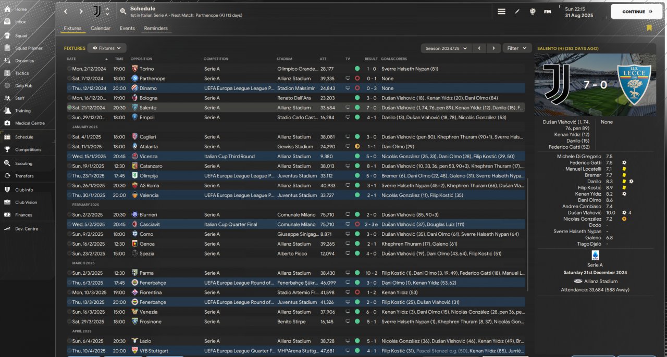Viewport: 667px width, 357px height.
Task: Click the search magnifier icon
Action: pos(122,11)
